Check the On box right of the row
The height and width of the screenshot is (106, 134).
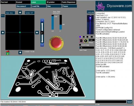[x=92, y=37]
